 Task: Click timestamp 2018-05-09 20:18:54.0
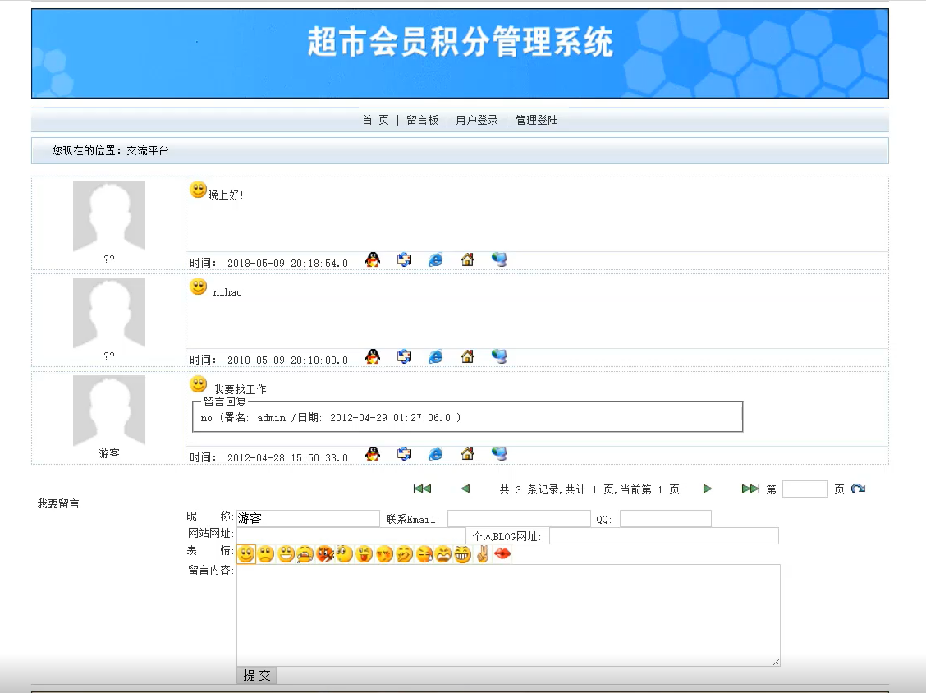(287, 263)
